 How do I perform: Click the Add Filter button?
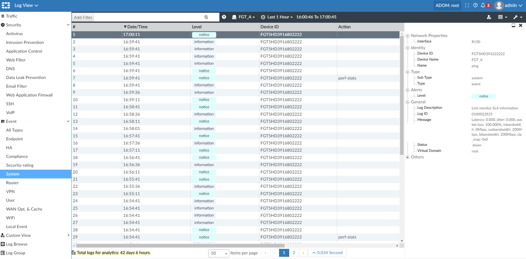point(83,17)
